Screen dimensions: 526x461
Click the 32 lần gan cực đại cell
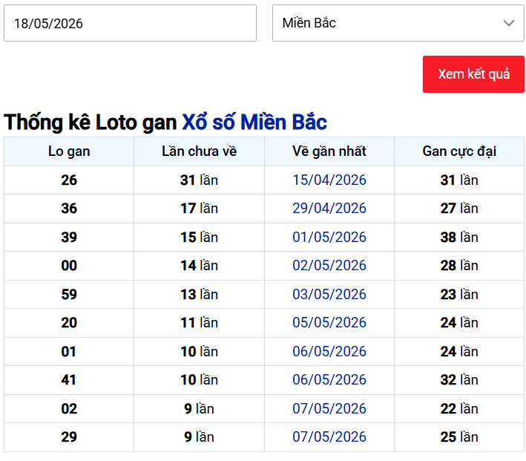tap(459, 379)
